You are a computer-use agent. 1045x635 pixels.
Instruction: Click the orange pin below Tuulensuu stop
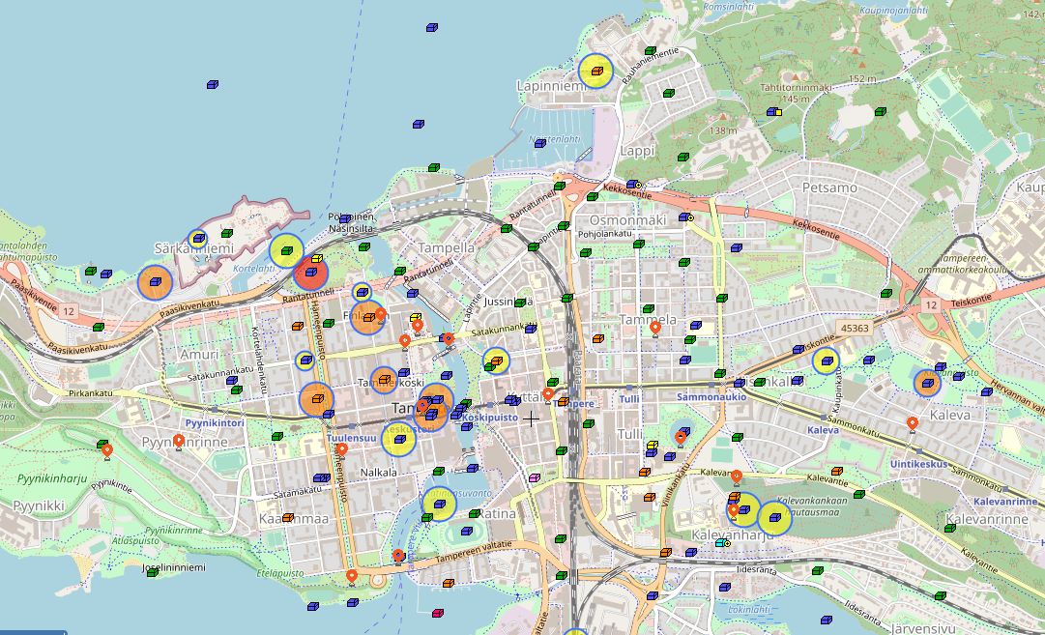pos(341,449)
